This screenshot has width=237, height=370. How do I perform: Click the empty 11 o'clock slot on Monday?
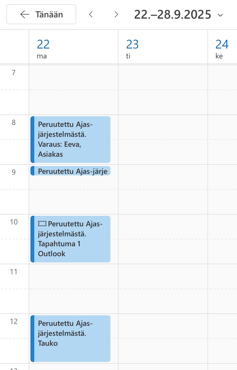click(x=73, y=289)
